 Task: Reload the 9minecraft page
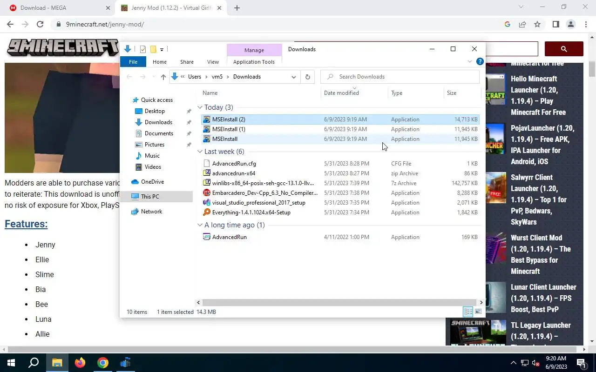point(40,24)
